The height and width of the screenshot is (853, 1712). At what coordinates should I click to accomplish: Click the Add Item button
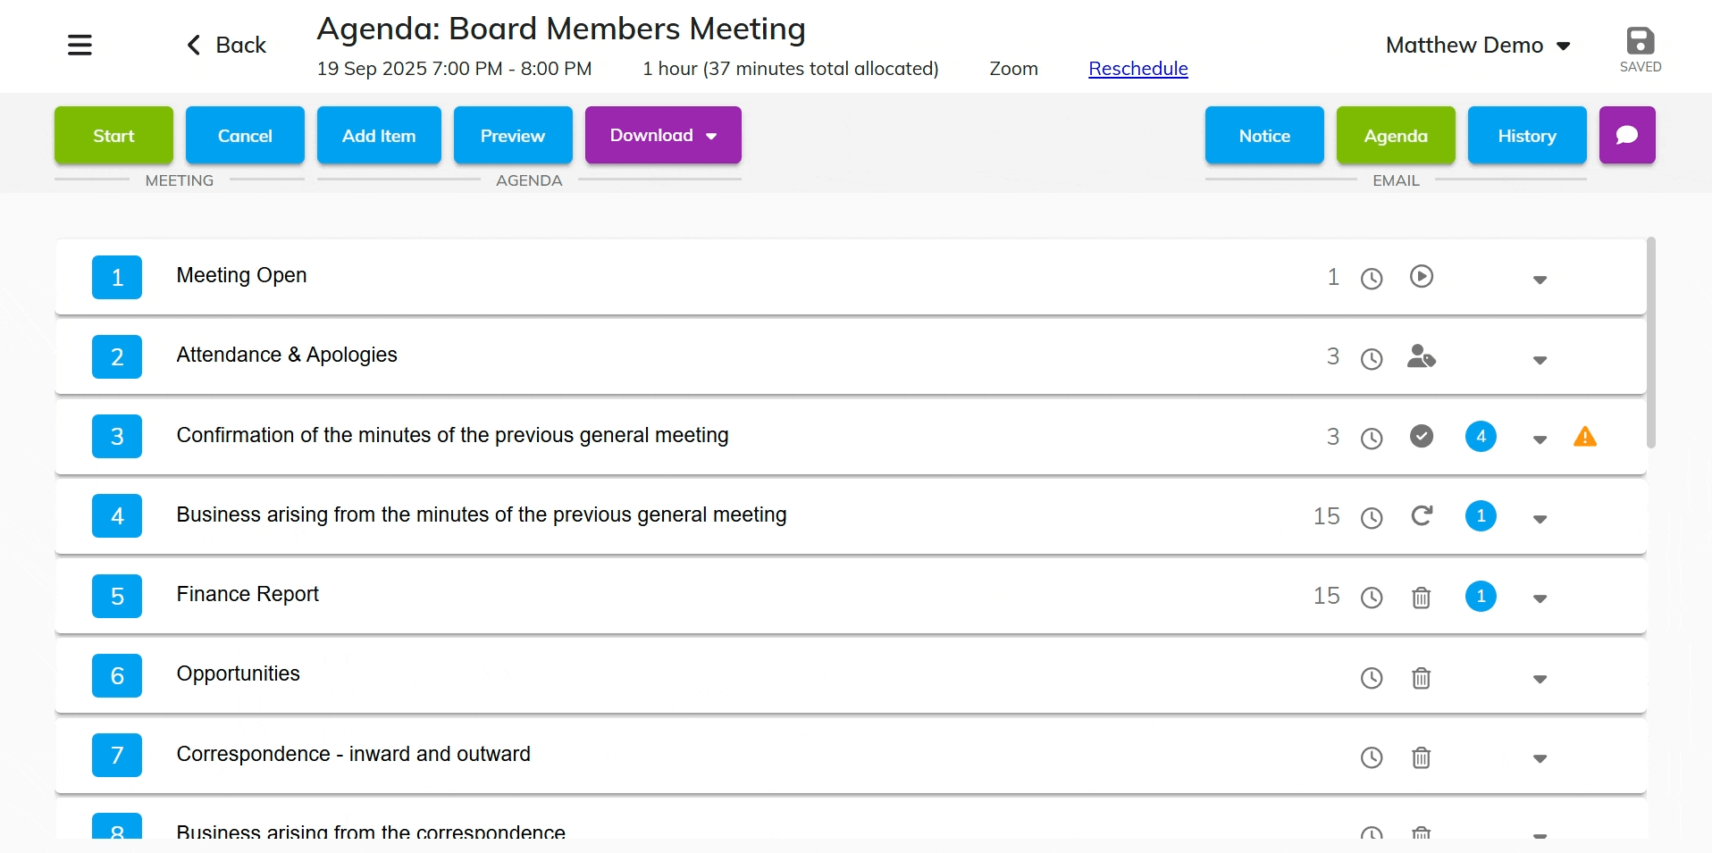pos(379,135)
